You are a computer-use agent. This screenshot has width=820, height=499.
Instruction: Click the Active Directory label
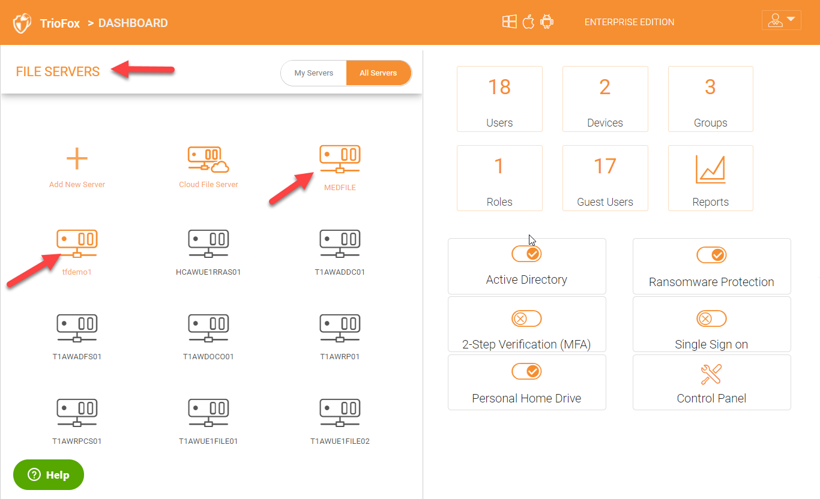click(x=526, y=279)
